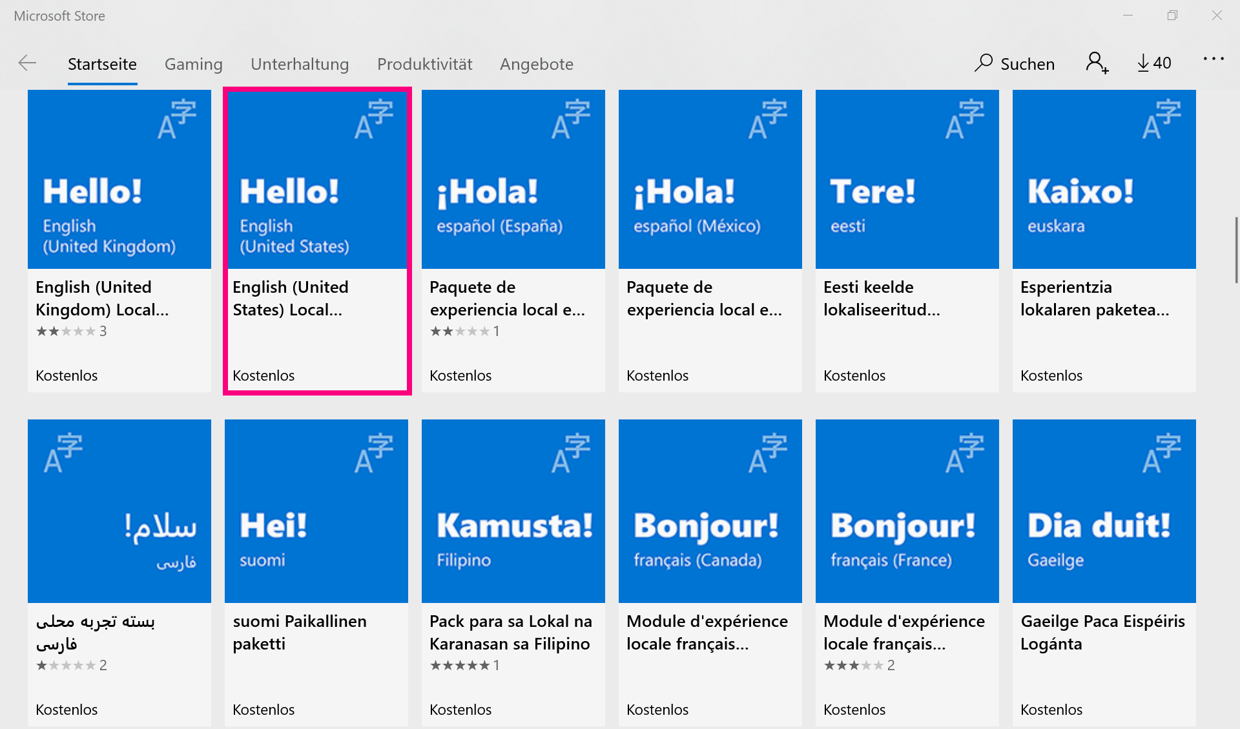Image resolution: width=1240 pixels, height=729 pixels.
Task: Open suomi Paikallinen paketti title
Action: click(299, 632)
